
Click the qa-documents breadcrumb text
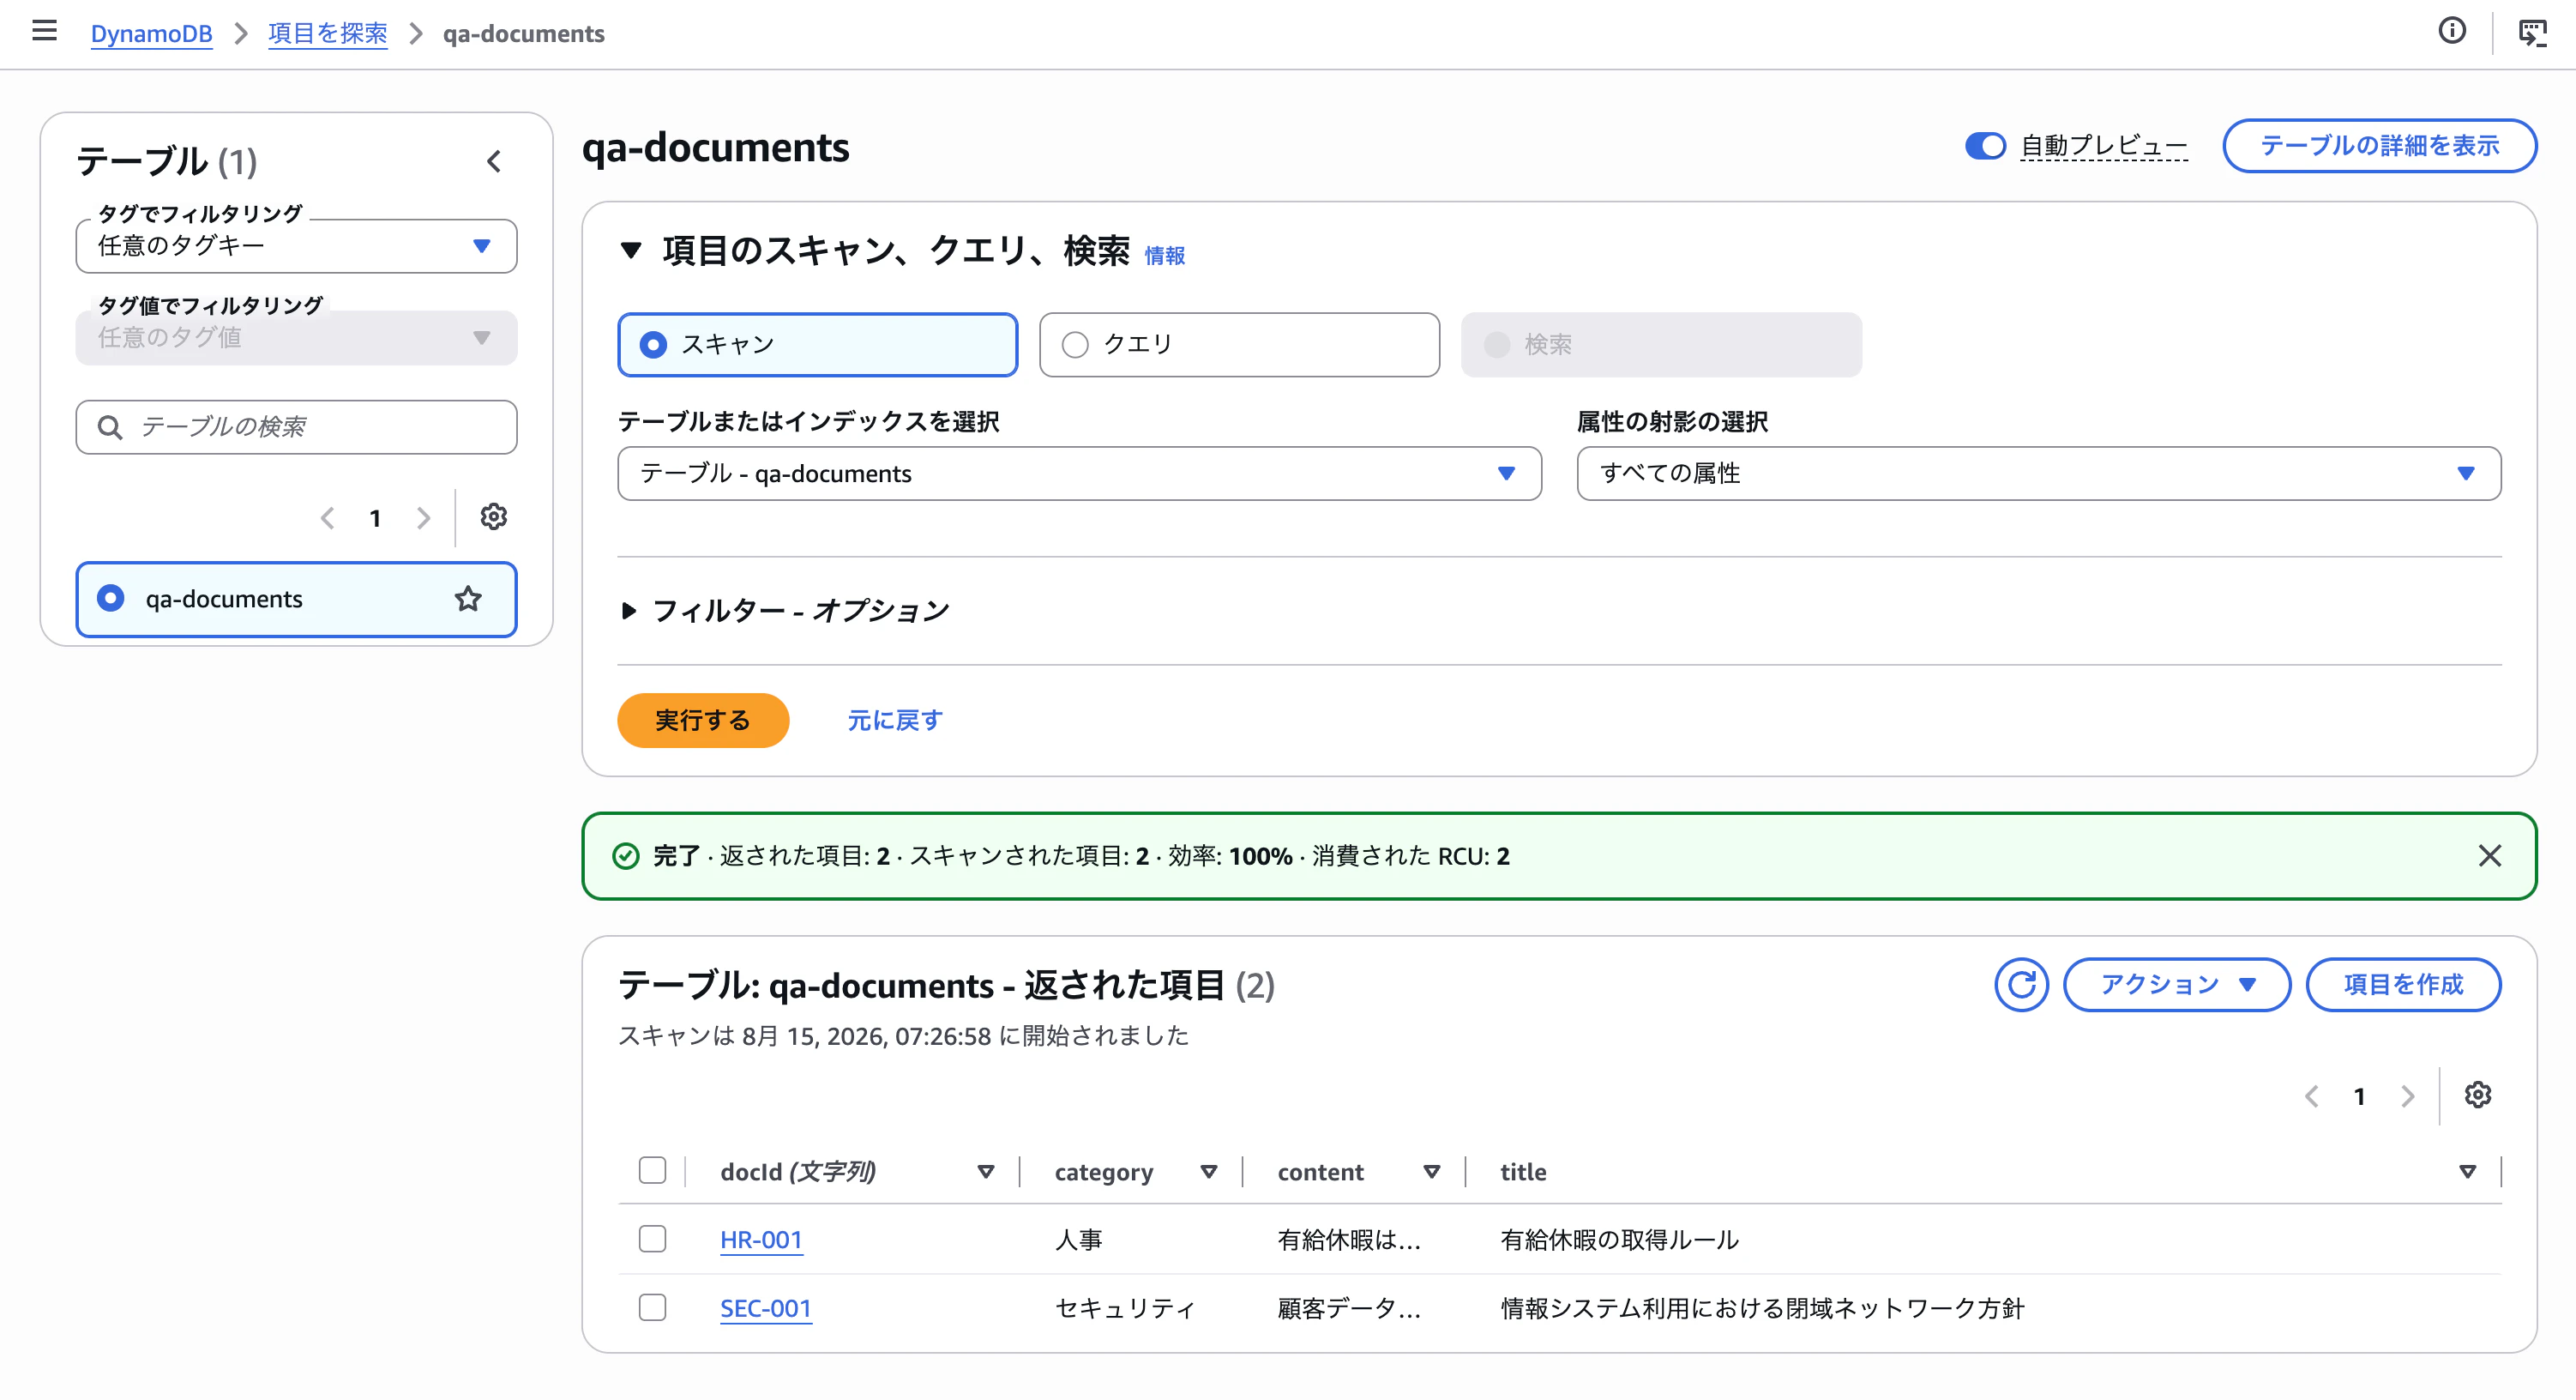(x=524, y=33)
